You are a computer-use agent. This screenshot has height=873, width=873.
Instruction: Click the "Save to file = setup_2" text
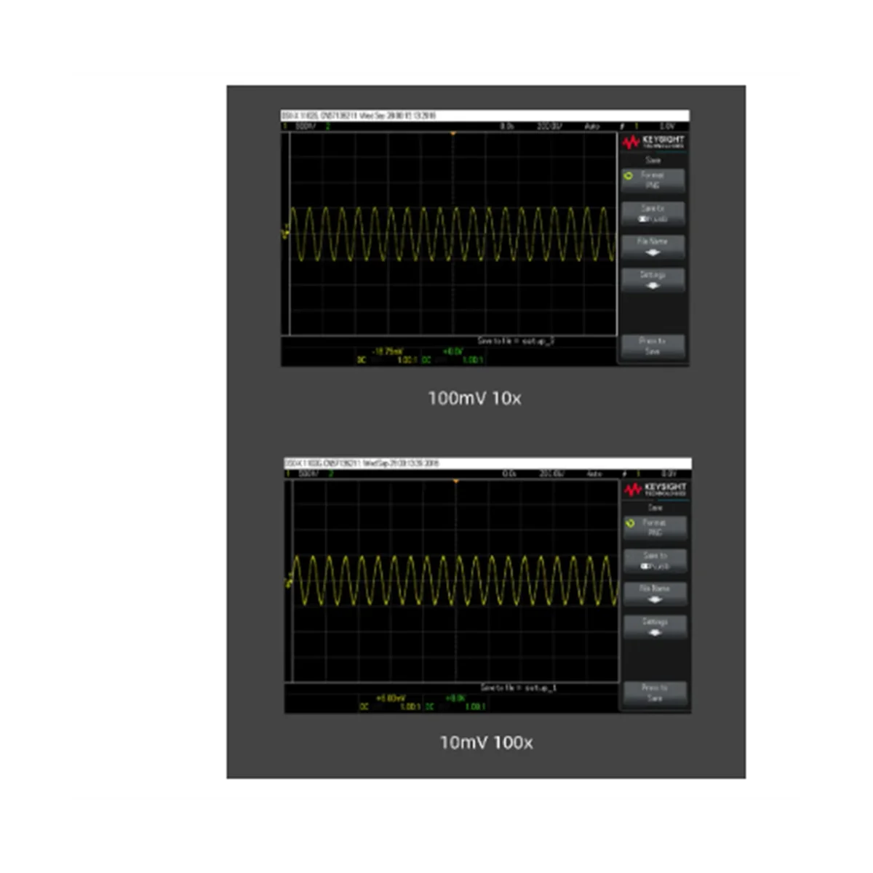point(516,340)
